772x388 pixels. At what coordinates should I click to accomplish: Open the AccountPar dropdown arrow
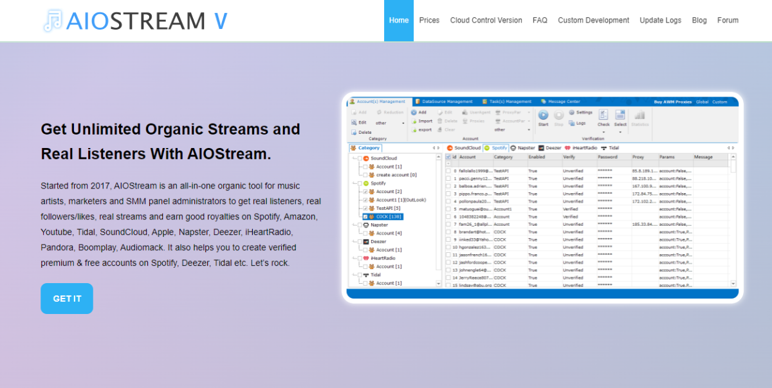coord(529,121)
